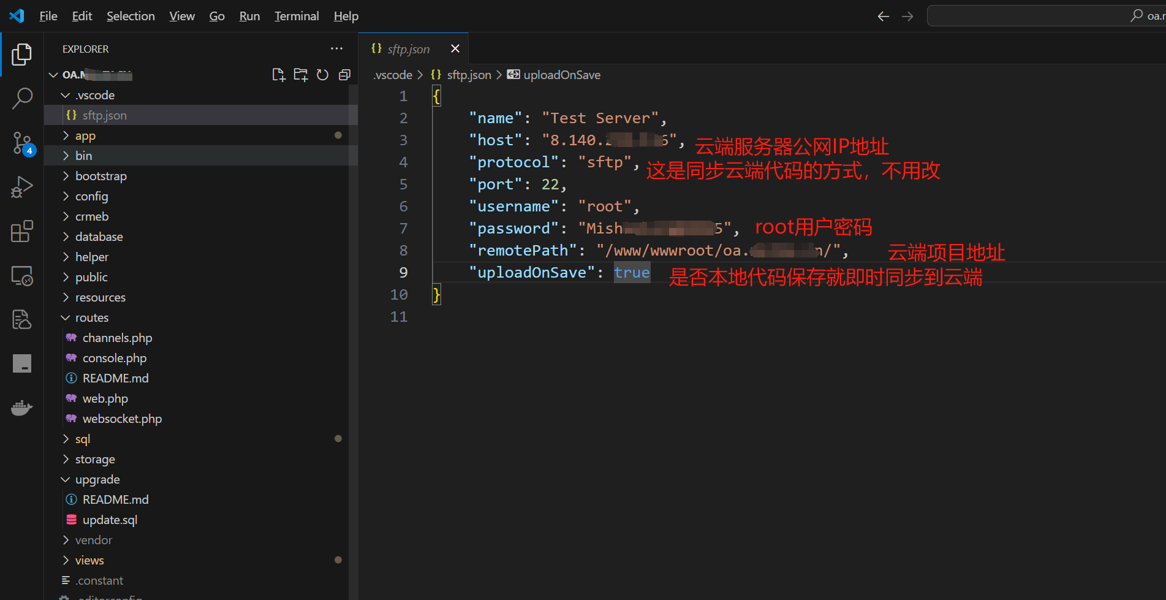Open the .constant file
Image resolution: width=1166 pixels, height=600 pixels.
tap(201, 580)
